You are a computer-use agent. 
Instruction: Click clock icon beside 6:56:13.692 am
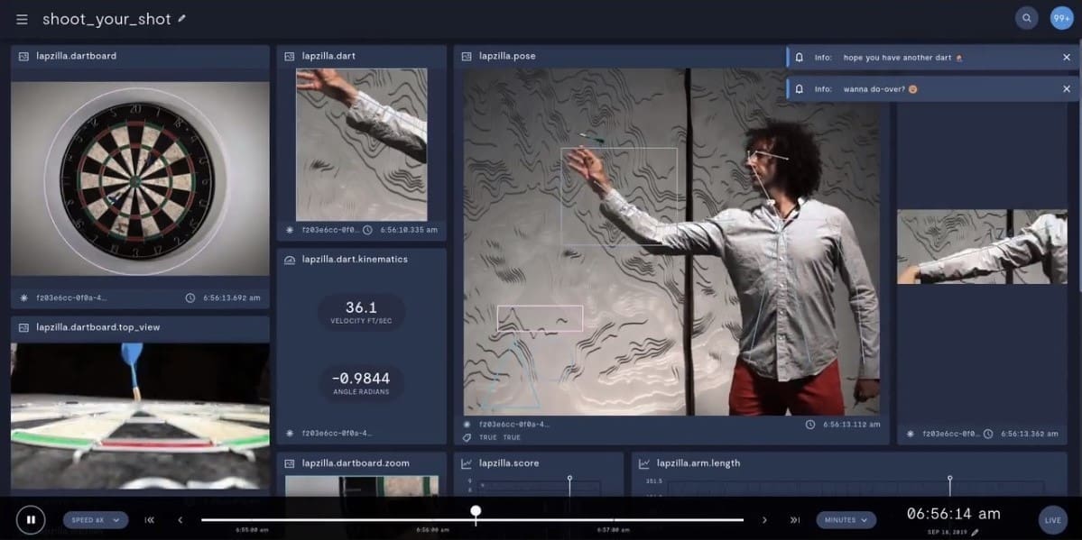coord(190,297)
